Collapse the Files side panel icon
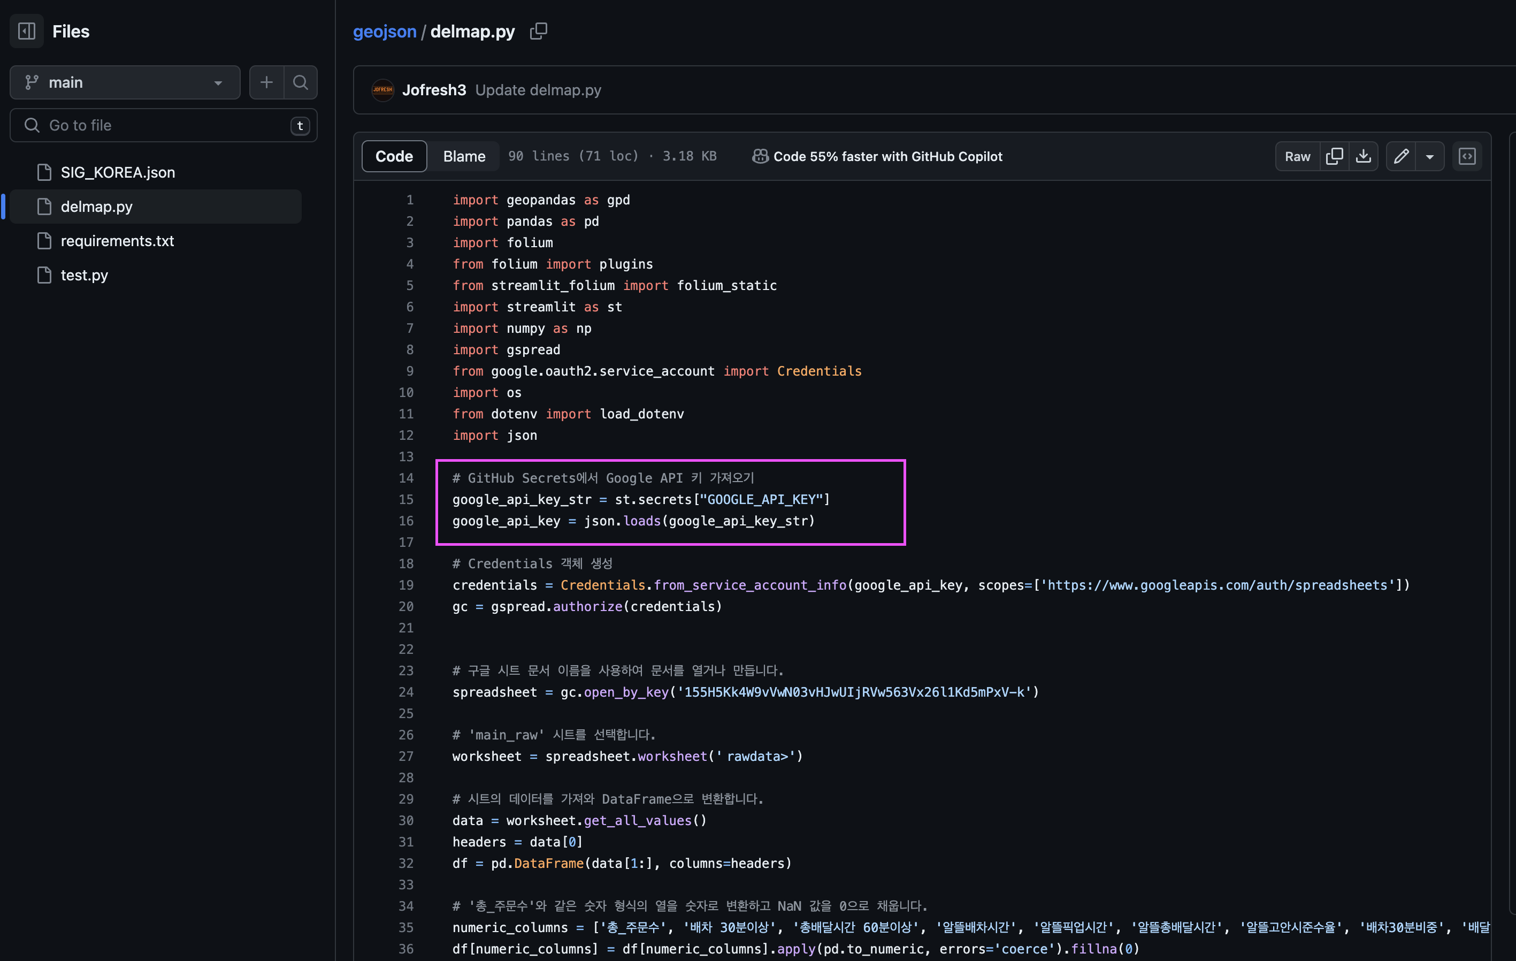This screenshot has width=1516, height=961. [x=26, y=31]
